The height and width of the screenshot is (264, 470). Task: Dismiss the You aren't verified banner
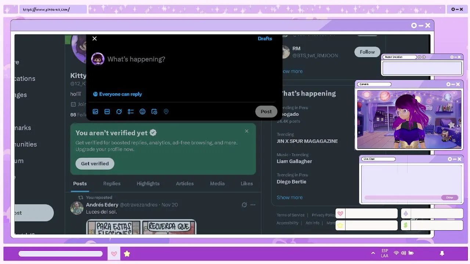tap(247, 131)
